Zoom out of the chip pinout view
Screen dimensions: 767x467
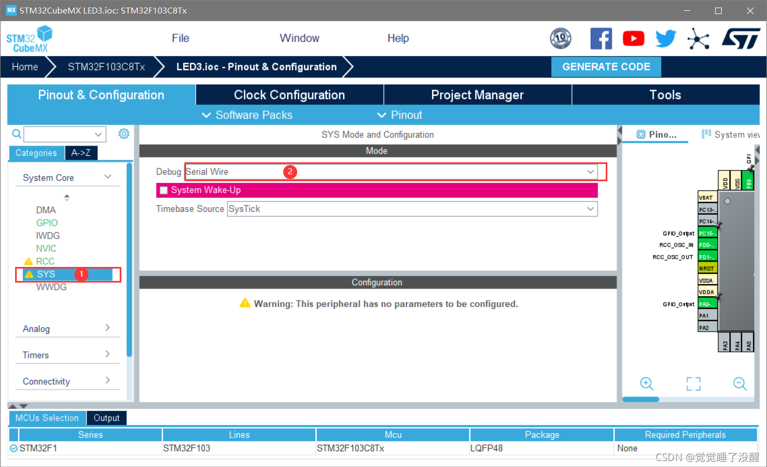[740, 383]
